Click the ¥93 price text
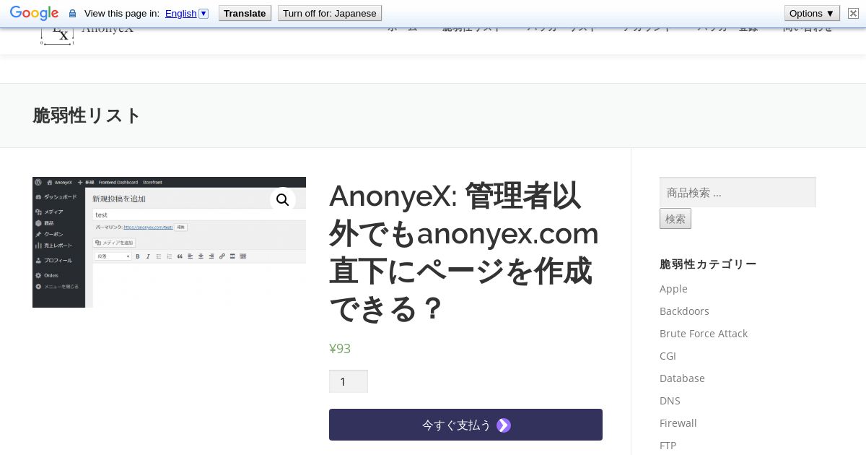Viewport: 866px width, 455px height. [x=340, y=349]
